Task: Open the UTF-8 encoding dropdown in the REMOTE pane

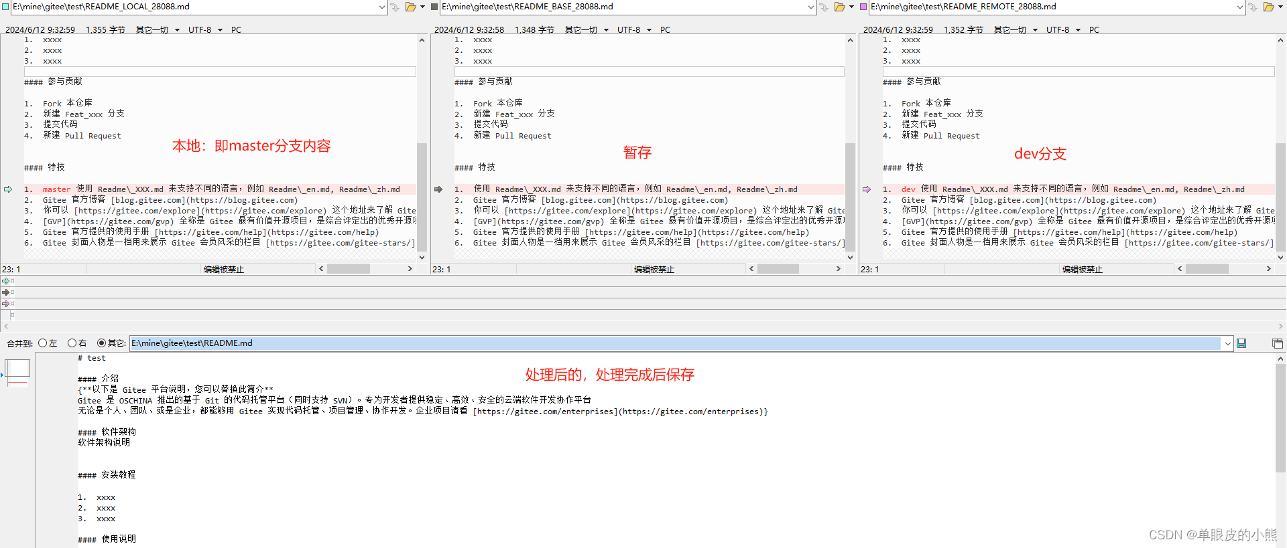Action: click(x=1063, y=30)
